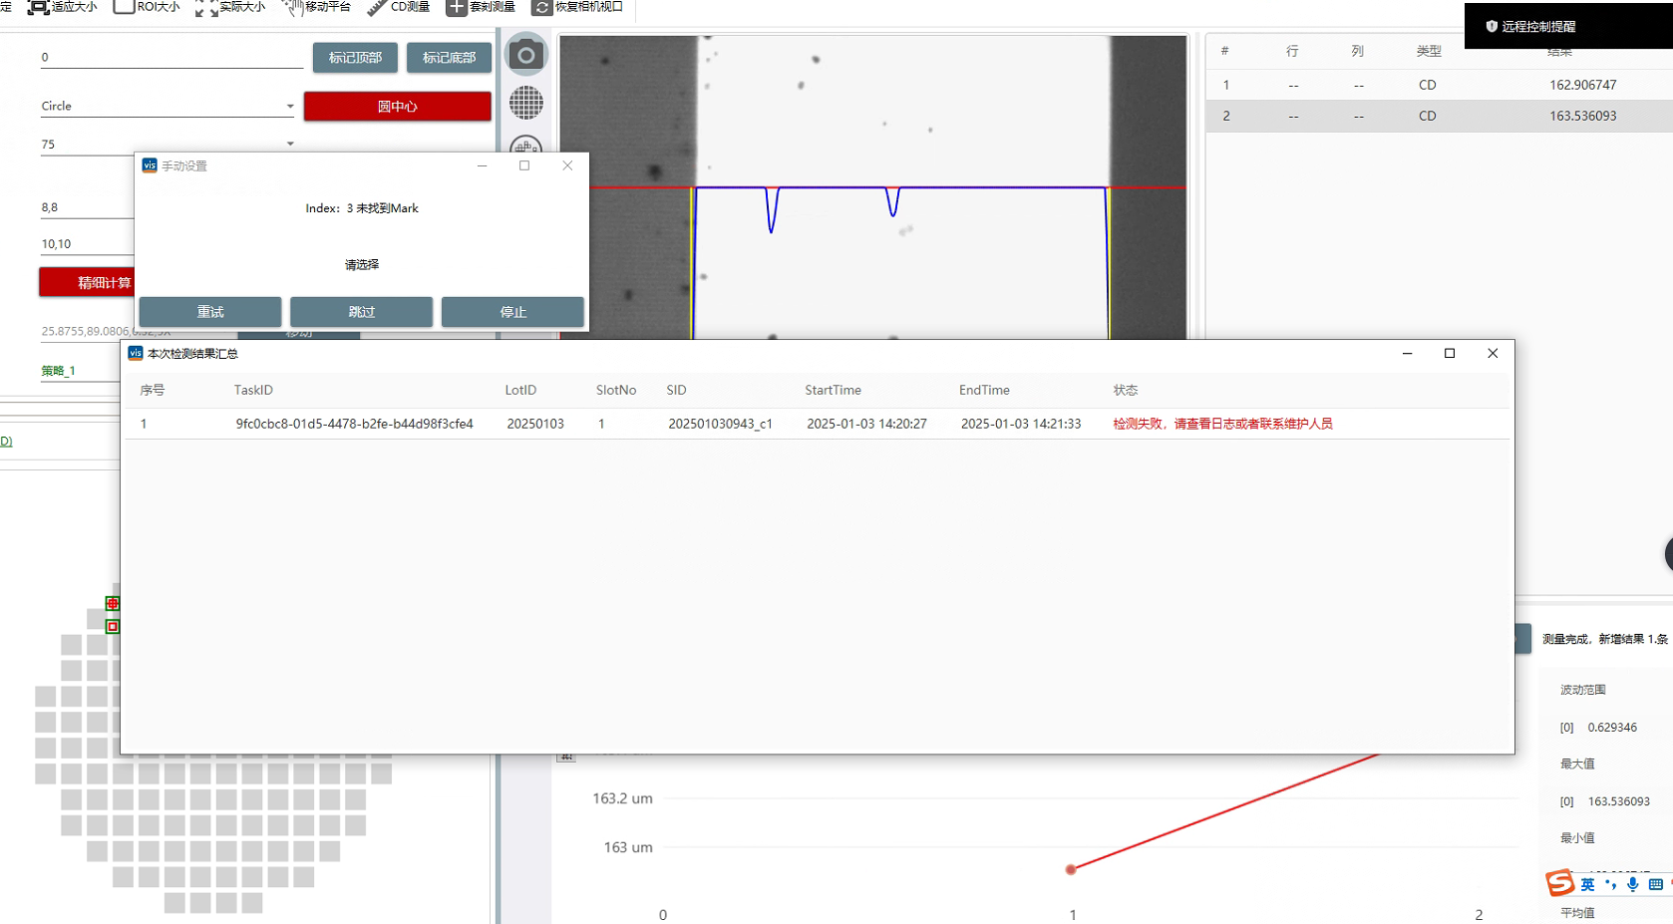Viewport: 1673px width, 924px height.
Task: Click the 8,8 input field
Action: (x=88, y=207)
